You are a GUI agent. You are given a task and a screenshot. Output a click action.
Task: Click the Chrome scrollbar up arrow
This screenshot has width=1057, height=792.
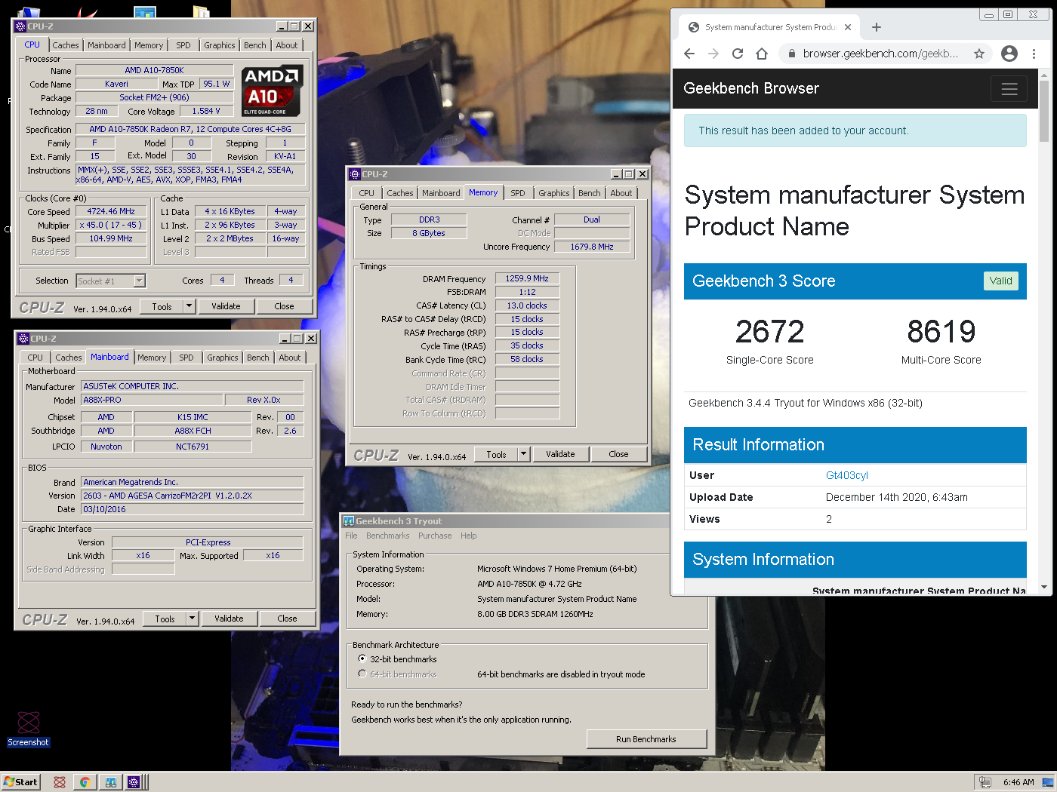tap(1044, 75)
